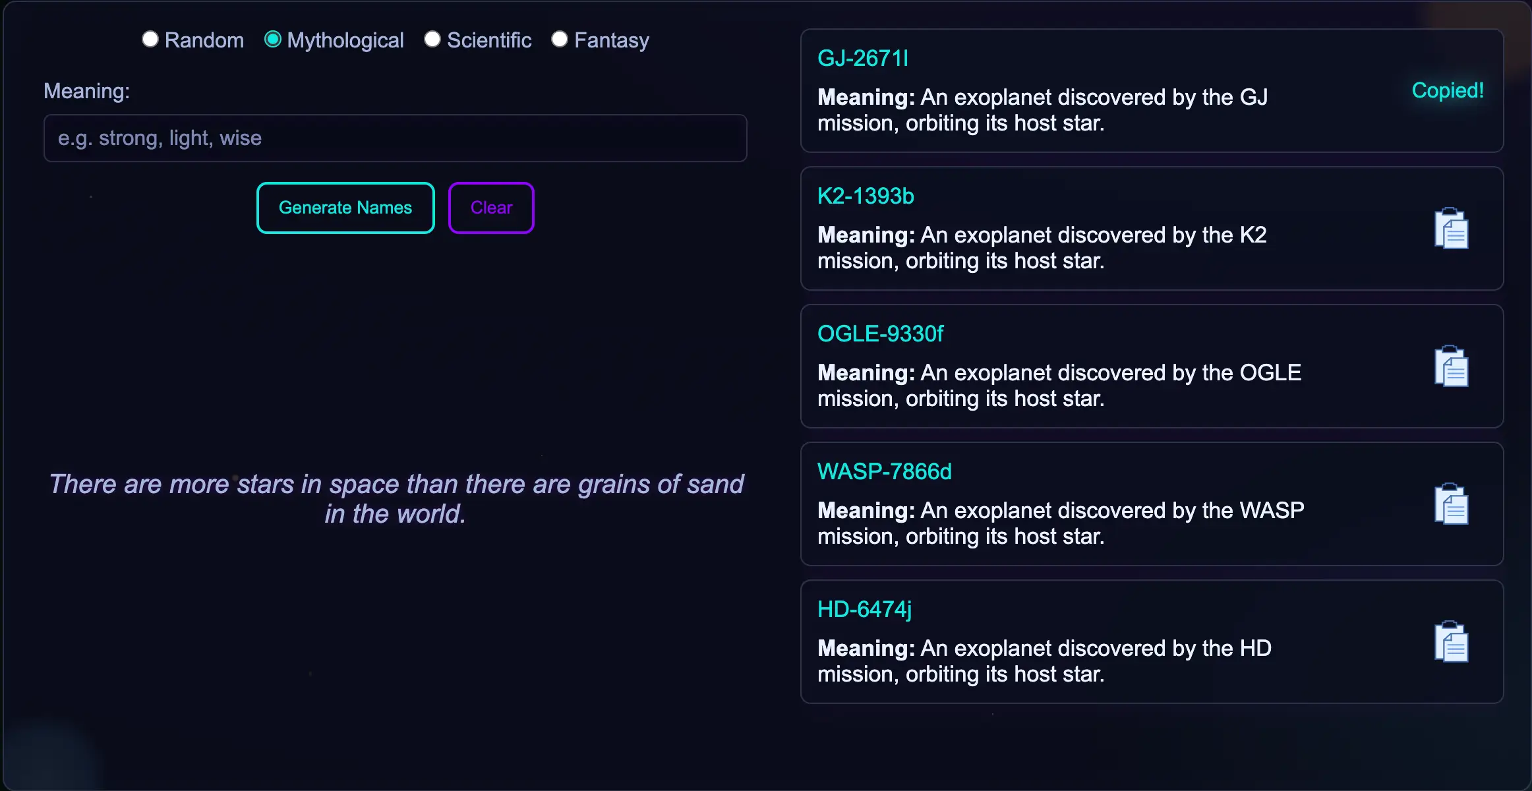Screen dimensions: 1532x791
Task: Click the K2-1393b planet name
Action: [x=865, y=195]
